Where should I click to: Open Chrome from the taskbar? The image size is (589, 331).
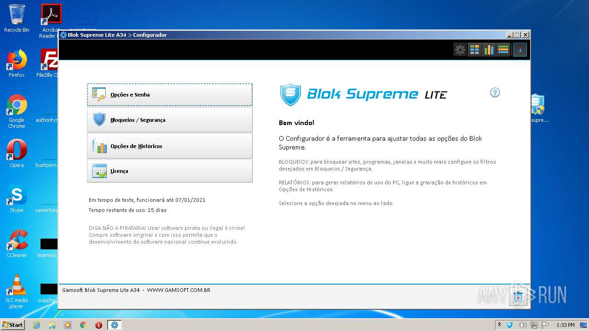pos(83,325)
